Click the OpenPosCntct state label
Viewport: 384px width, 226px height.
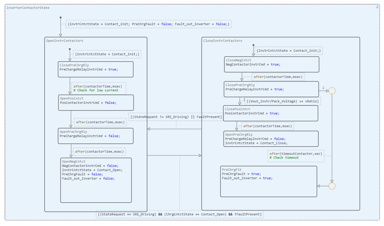[72, 98]
